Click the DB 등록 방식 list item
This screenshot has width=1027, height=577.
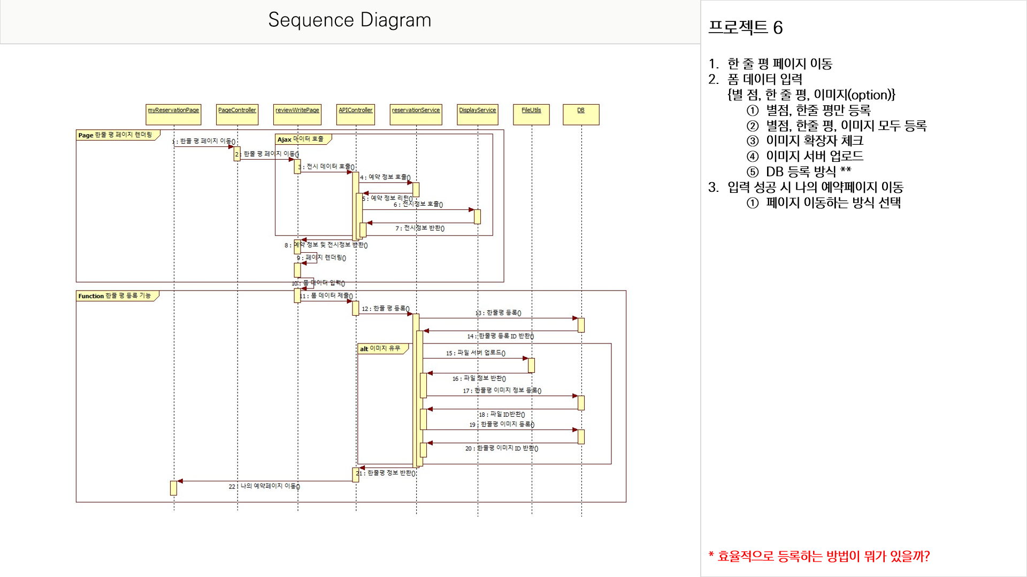coord(808,171)
